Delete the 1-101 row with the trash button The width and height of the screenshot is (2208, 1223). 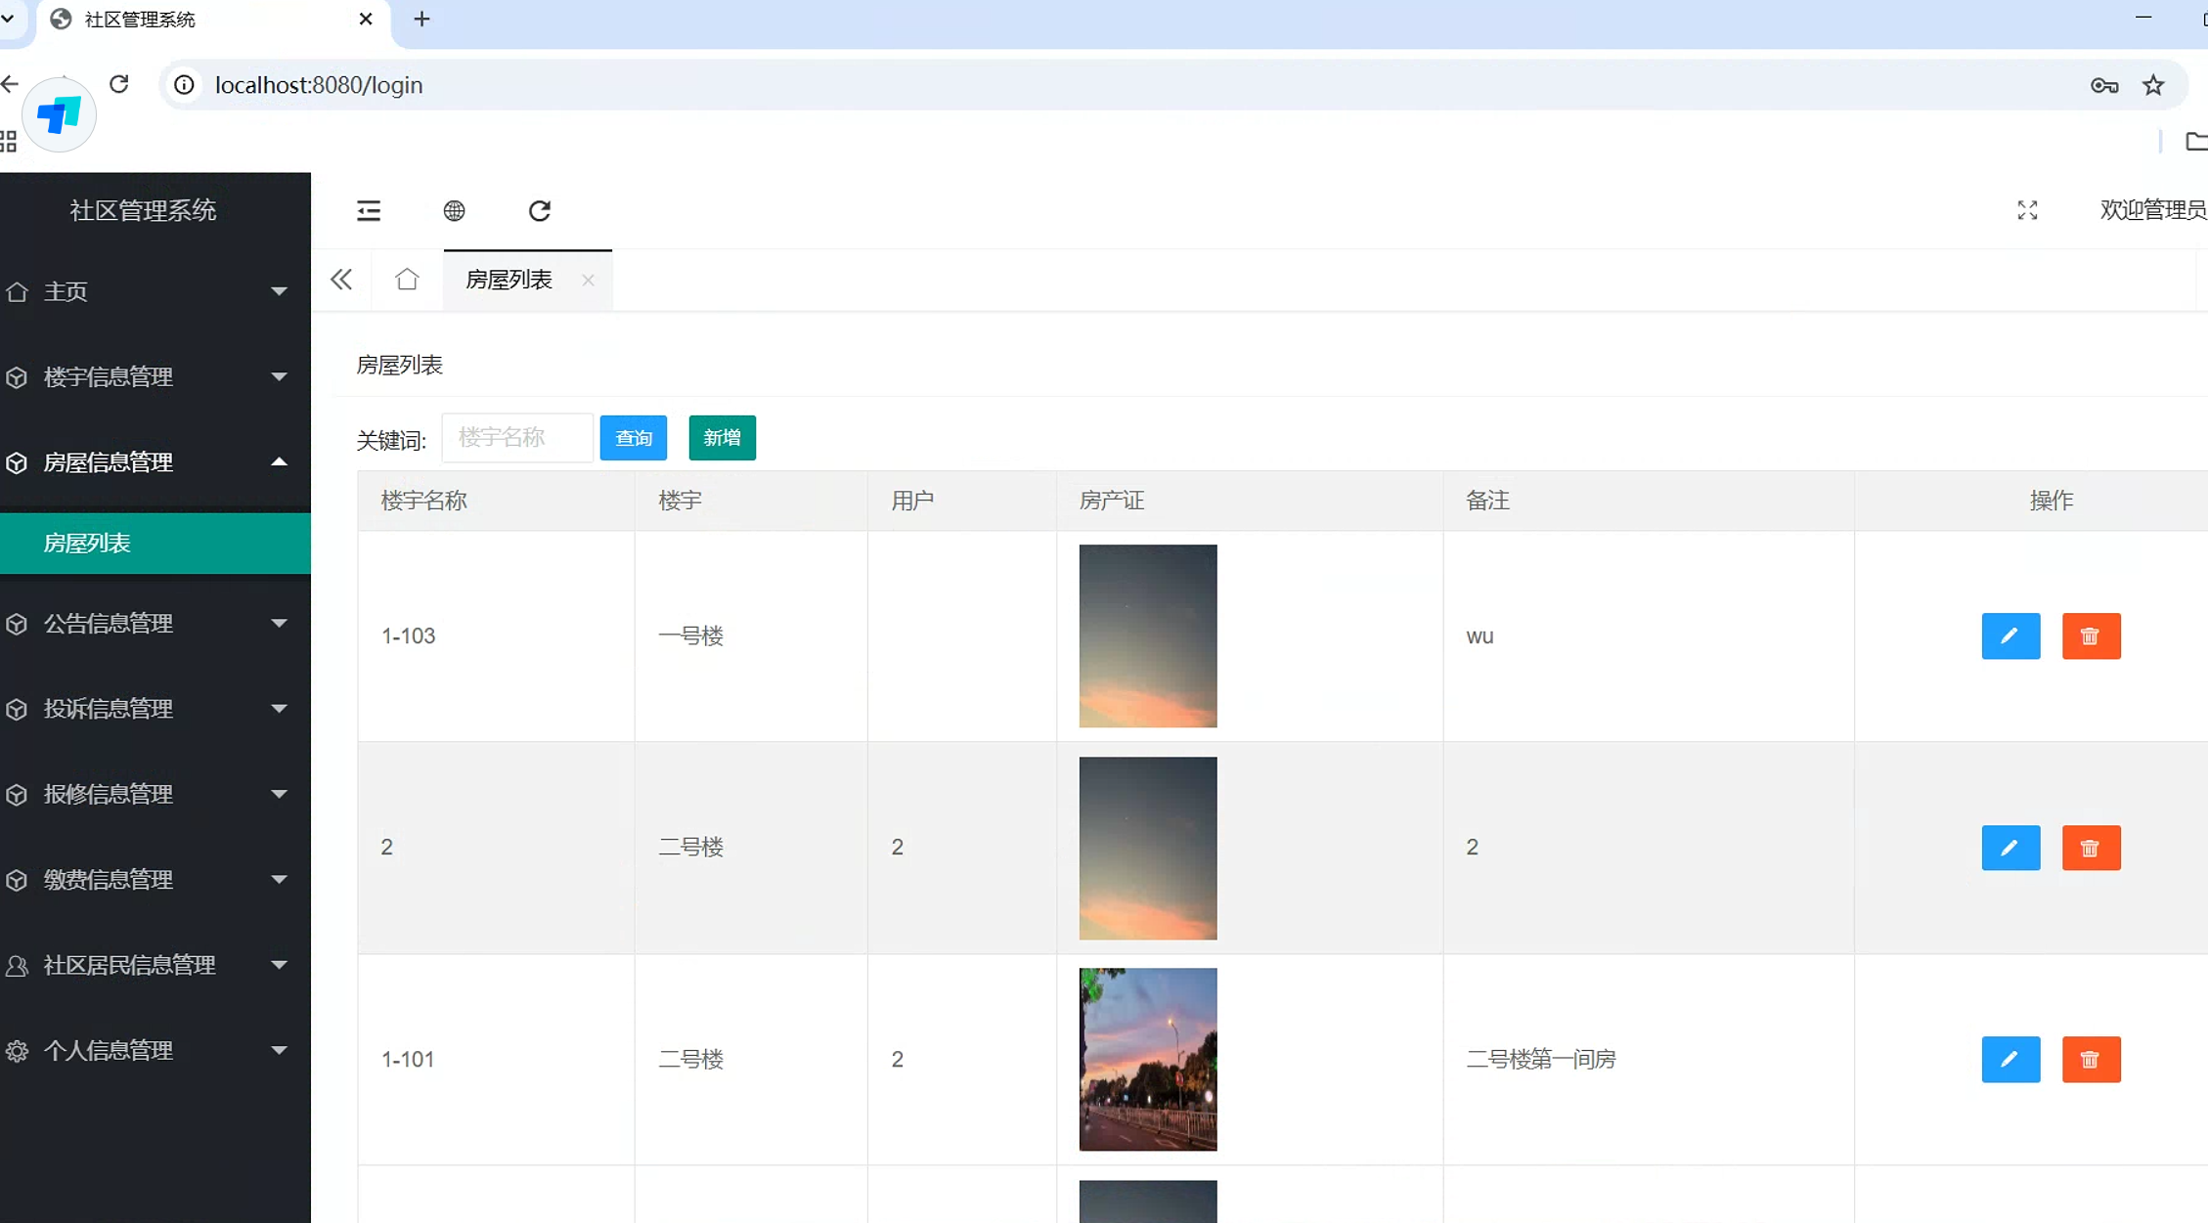tap(2091, 1060)
